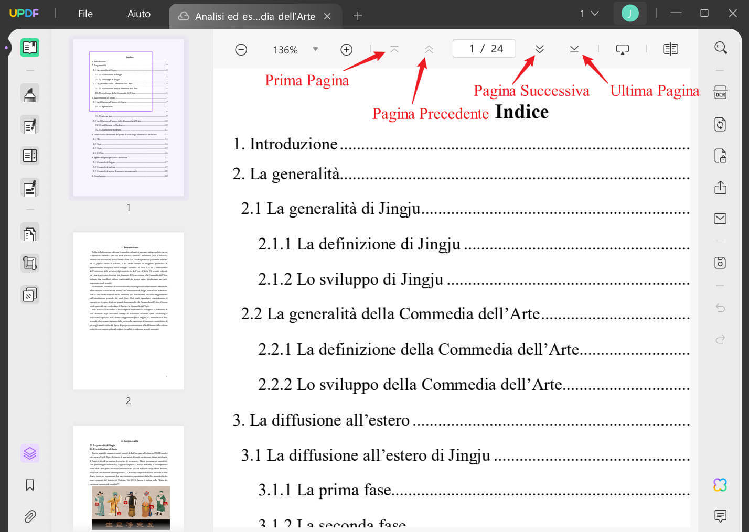Start slideshow presentation mode
This screenshot has height=532, width=749.
pyautogui.click(x=623, y=49)
